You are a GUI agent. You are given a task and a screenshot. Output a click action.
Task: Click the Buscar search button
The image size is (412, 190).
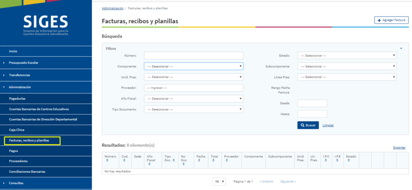(308, 125)
